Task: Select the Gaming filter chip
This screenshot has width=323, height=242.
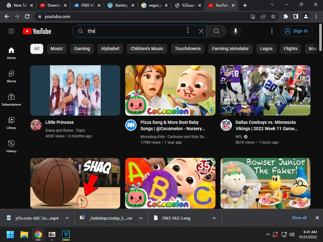Action: pos(82,49)
